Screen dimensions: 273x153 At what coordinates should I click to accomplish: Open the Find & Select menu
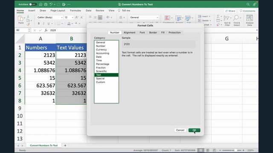[237, 20]
